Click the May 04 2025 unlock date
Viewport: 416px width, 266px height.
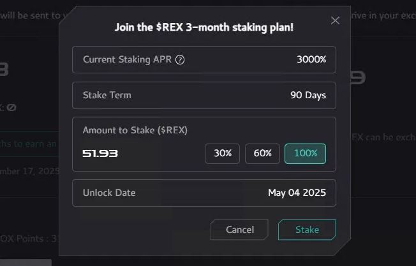pos(297,193)
